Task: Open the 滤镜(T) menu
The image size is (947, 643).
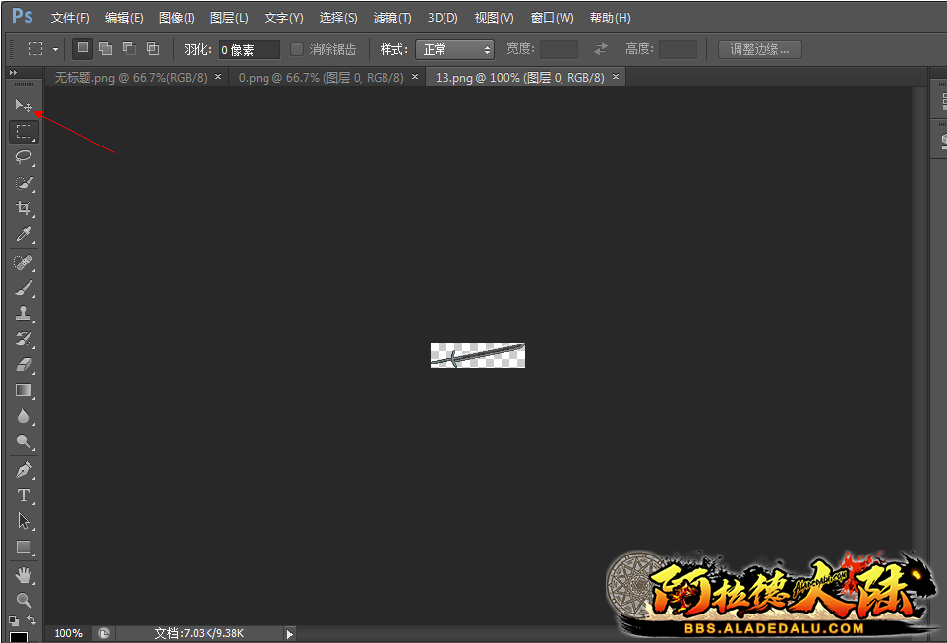Action: 392,18
